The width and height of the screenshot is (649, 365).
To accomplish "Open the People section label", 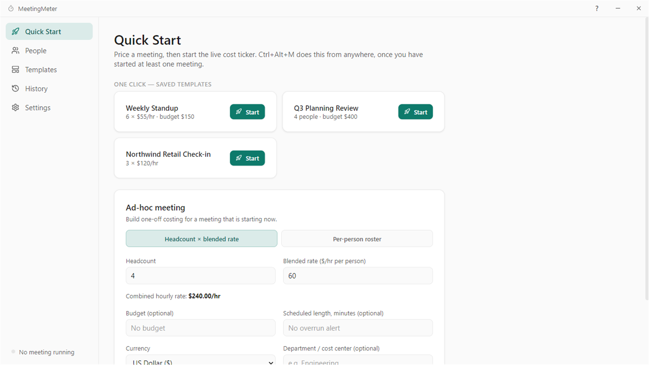I will click(x=36, y=51).
